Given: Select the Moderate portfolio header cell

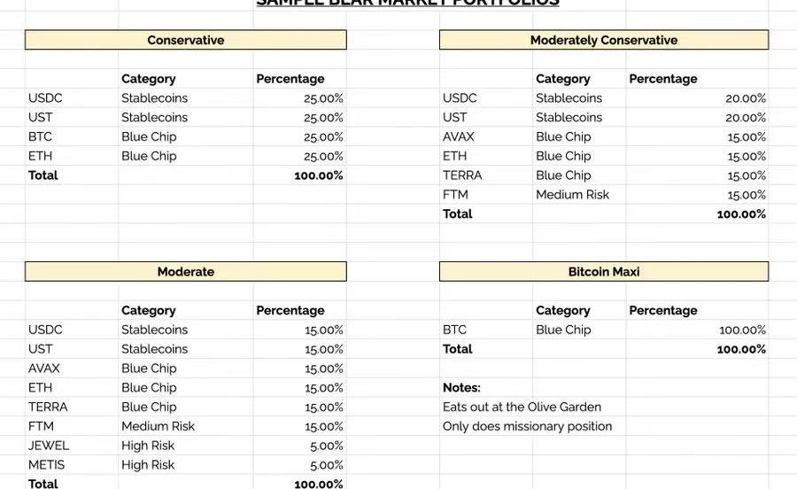Looking at the screenshot, I should 185,272.
